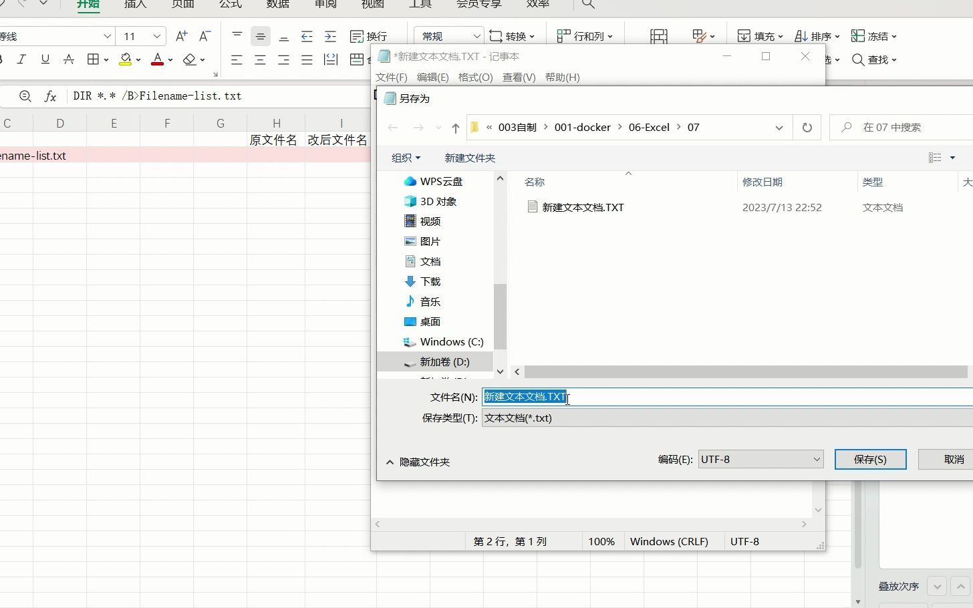Click the distributed alignment icon
Screen dimensions: 973x608
(x=331, y=59)
